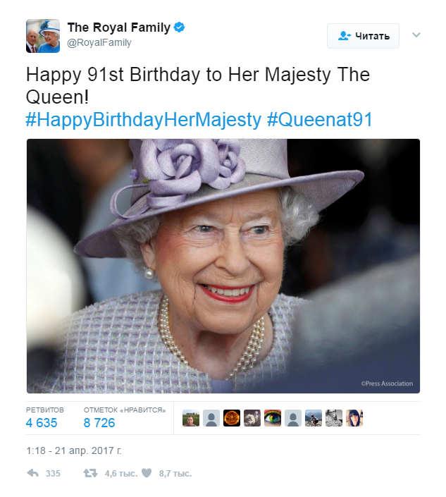The width and height of the screenshot is (446, 497).
Task: Open the last liker avatar on right
Action: (354, 418)
